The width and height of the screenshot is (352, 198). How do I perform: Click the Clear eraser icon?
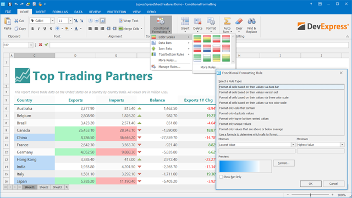click(x=239, y=21)
